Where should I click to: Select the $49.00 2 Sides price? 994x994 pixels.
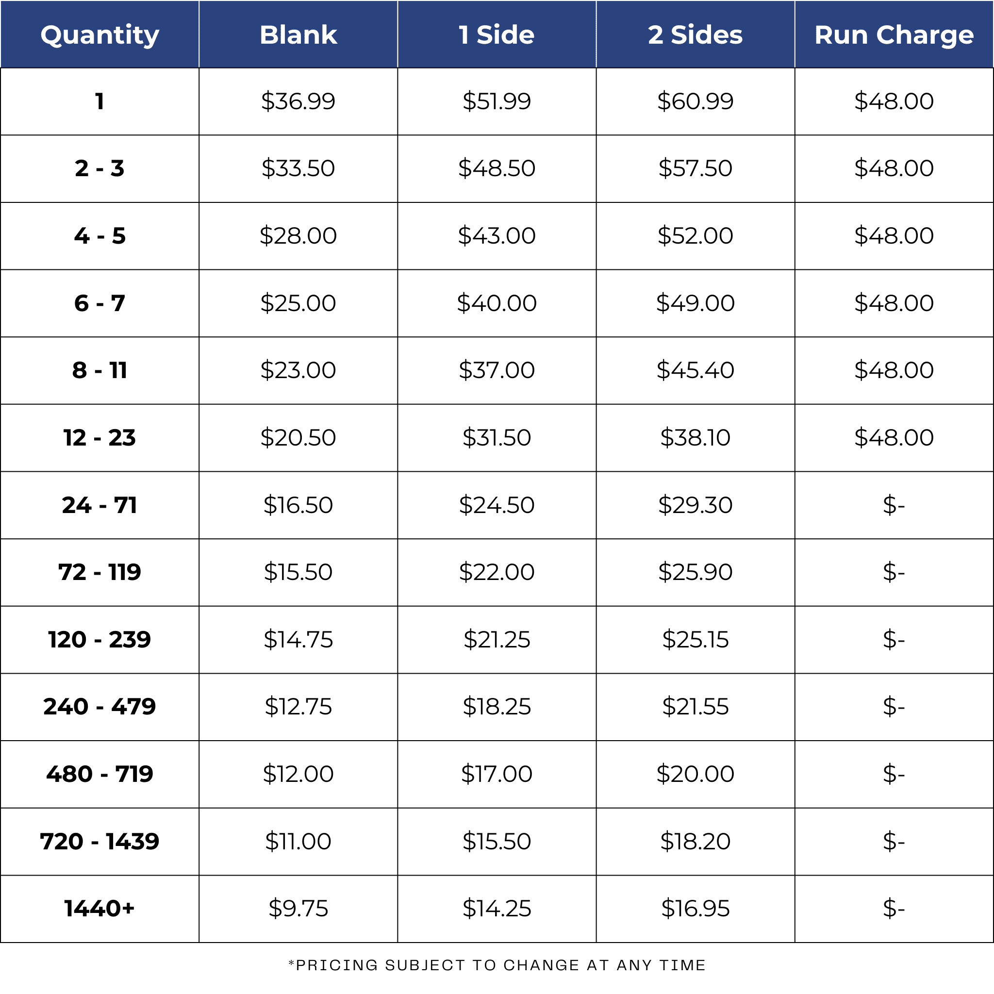click(695, 303)
